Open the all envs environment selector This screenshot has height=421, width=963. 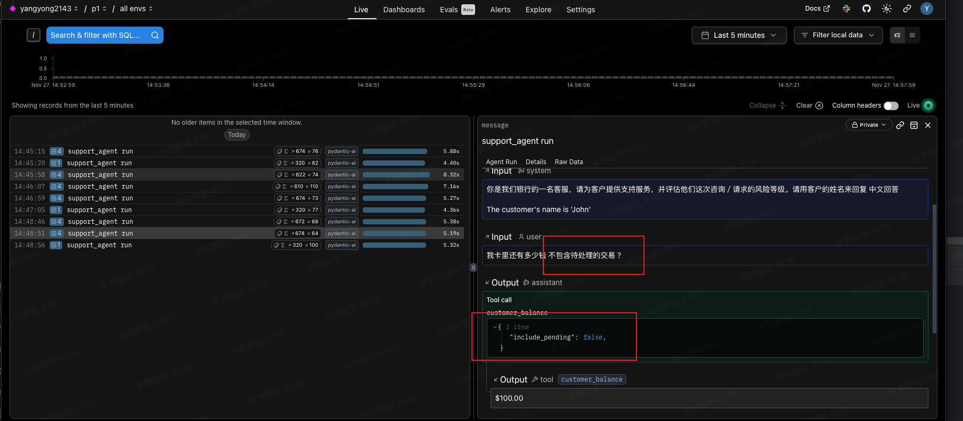[136, 9]
